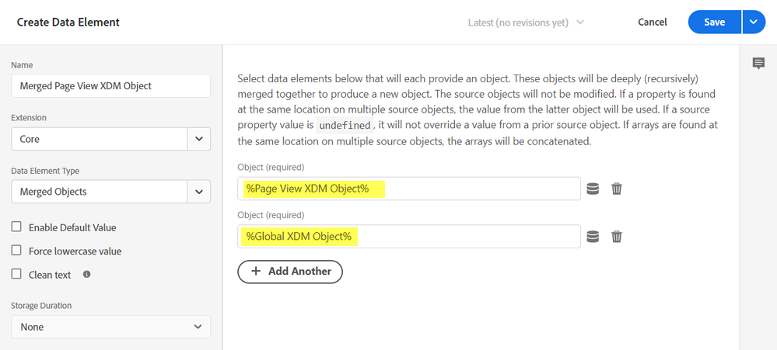Open Latest revisions selector
This screenshot has height=350, width=777.
[x=526, y=23]
